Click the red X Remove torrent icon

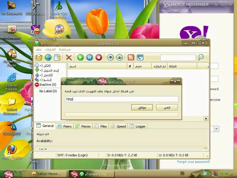69,58
